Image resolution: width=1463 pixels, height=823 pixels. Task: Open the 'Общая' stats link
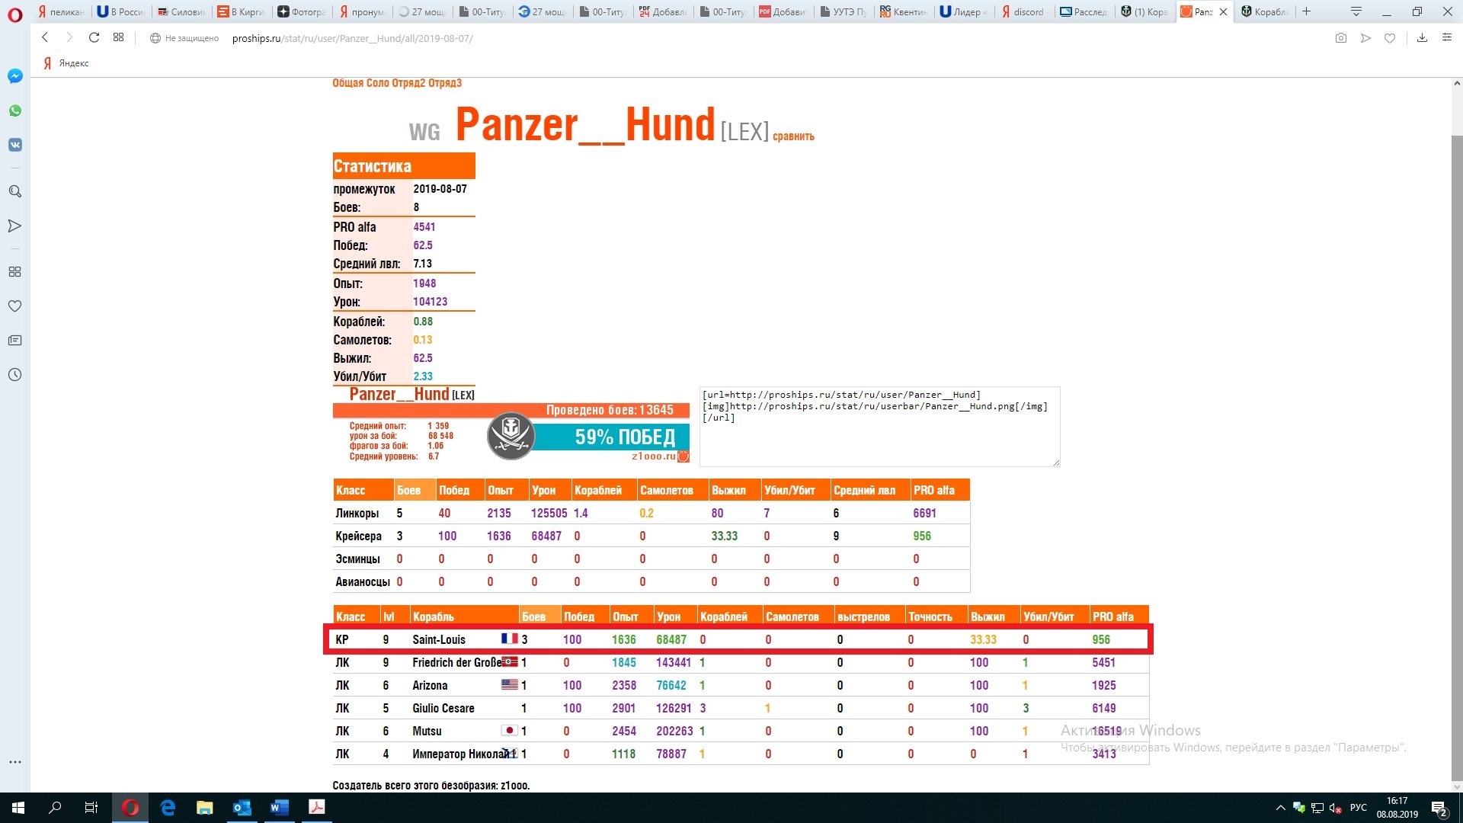(347, 83)
